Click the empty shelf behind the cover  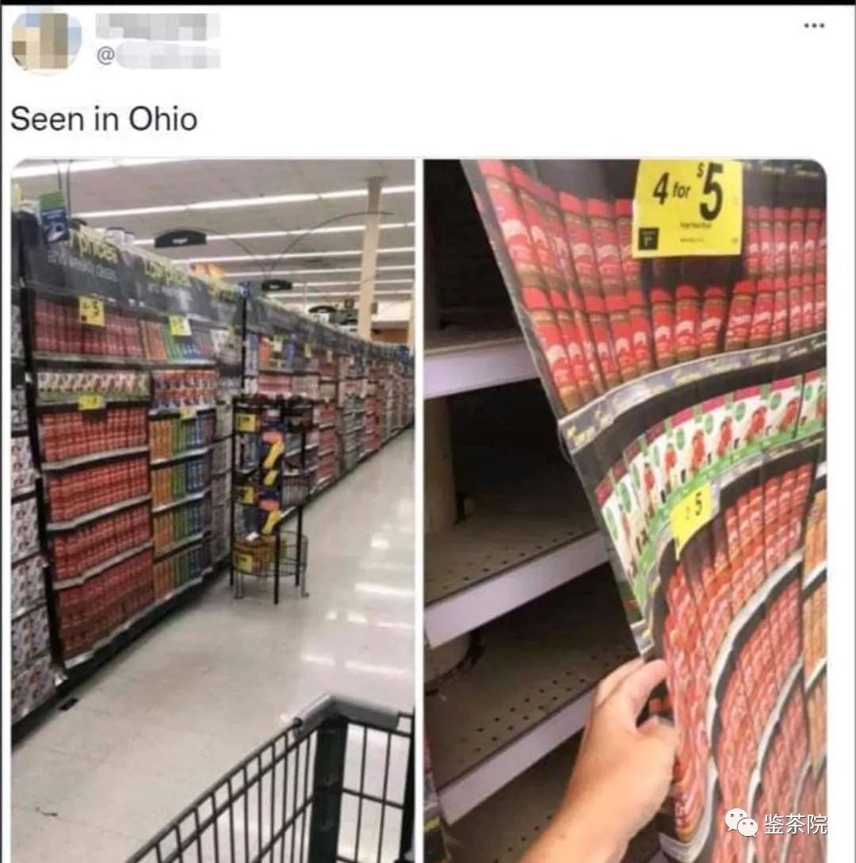point(512,551)
